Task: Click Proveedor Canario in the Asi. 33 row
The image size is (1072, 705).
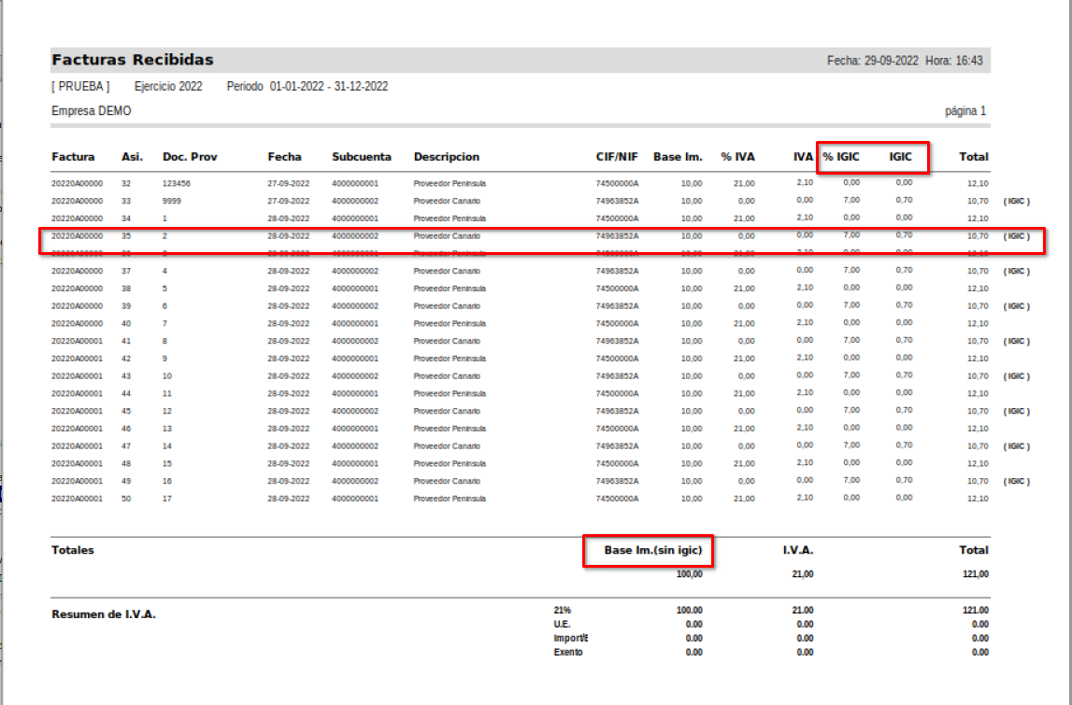Action: pos(447,202)
